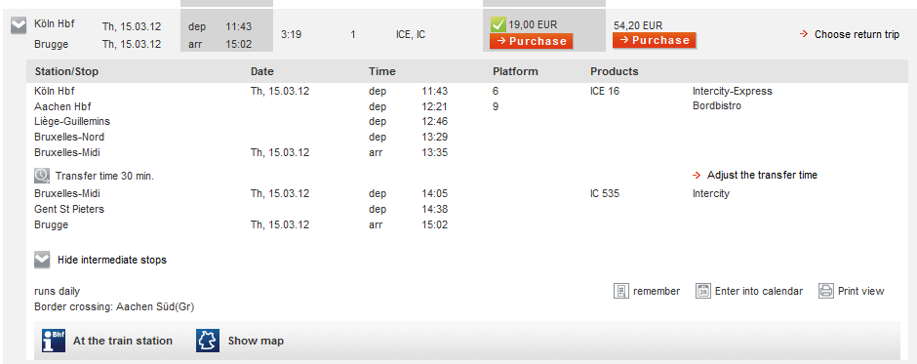Click the Enter into calendar text link
This screenshot has height=364, width=917.
coord(759,291)
